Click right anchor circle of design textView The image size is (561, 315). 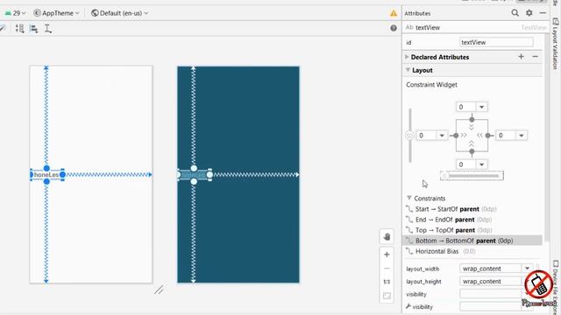(62, 175)
